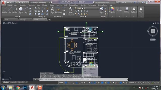Click the ViewCube TOP face

coord(153,31)
